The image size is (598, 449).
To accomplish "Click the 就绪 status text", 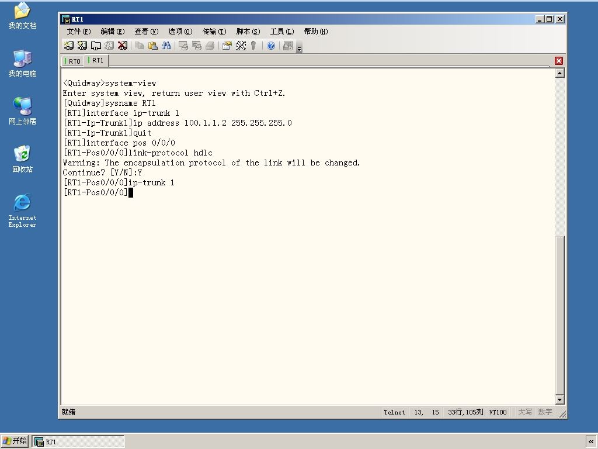I will [69, 412].
